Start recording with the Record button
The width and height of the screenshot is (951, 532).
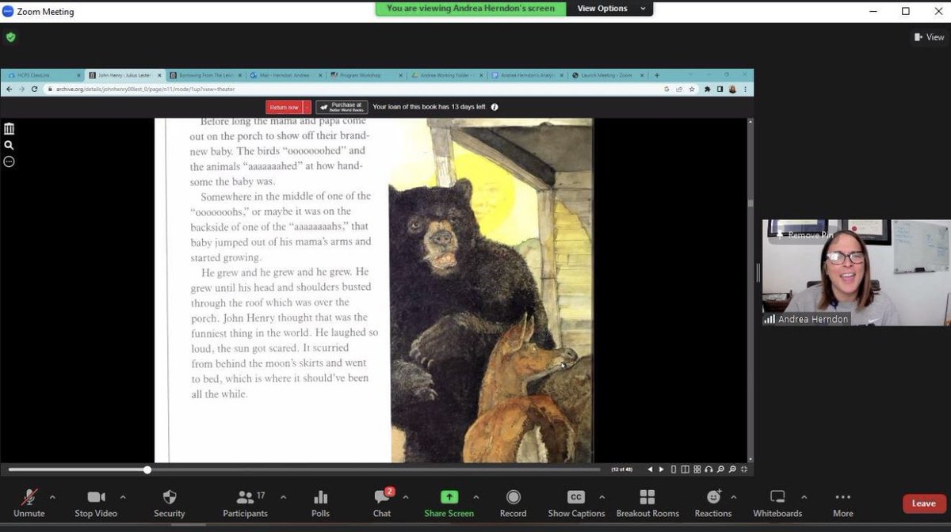(x=513, y=502)
